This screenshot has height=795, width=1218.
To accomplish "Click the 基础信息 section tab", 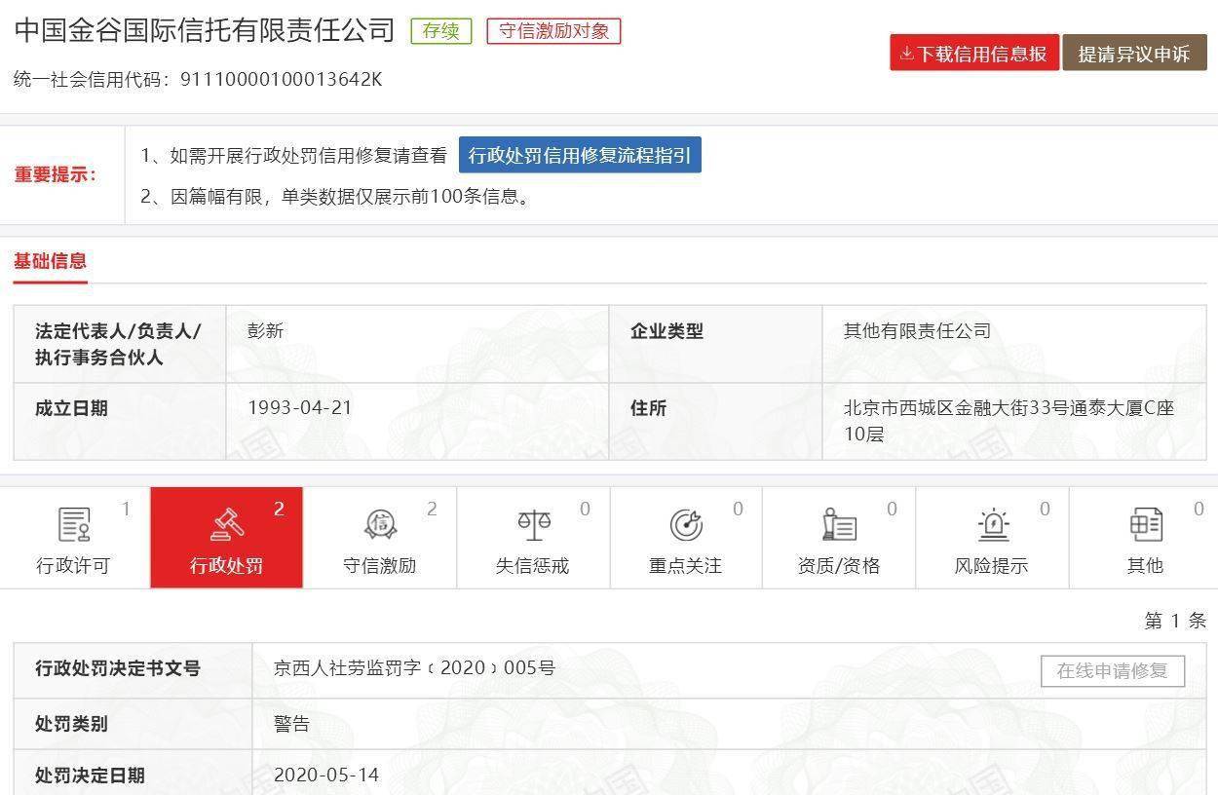I will [x=50, y=261].
